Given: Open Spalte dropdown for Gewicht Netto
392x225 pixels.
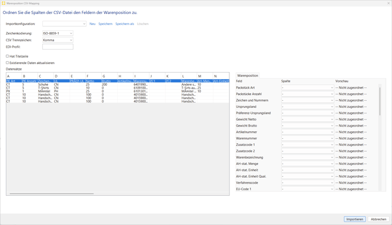Looking at the screenshot, I should coord(308,119).
